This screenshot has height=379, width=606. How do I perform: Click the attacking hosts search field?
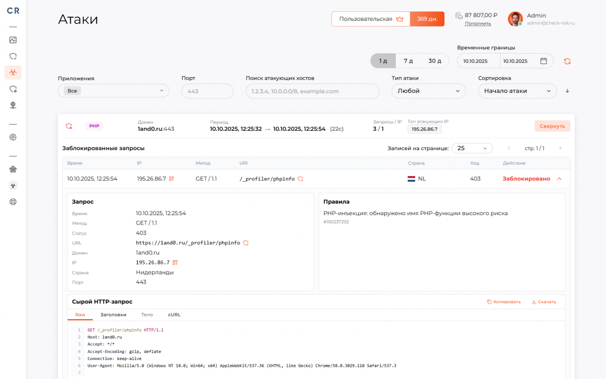(312, 91)
